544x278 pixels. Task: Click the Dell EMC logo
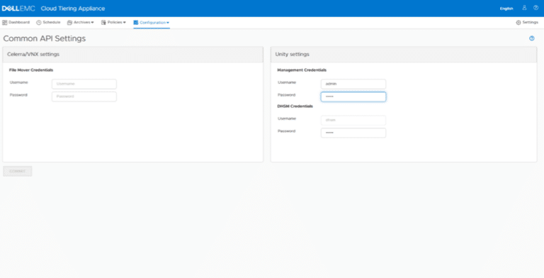coord(18,9)
